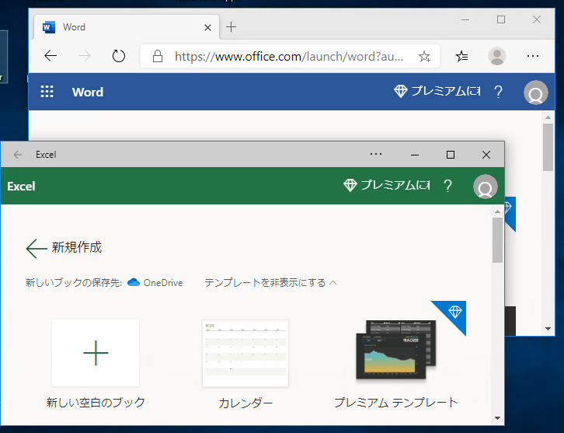
Task: Close the Word browser tab
Action: click(207, 27)
